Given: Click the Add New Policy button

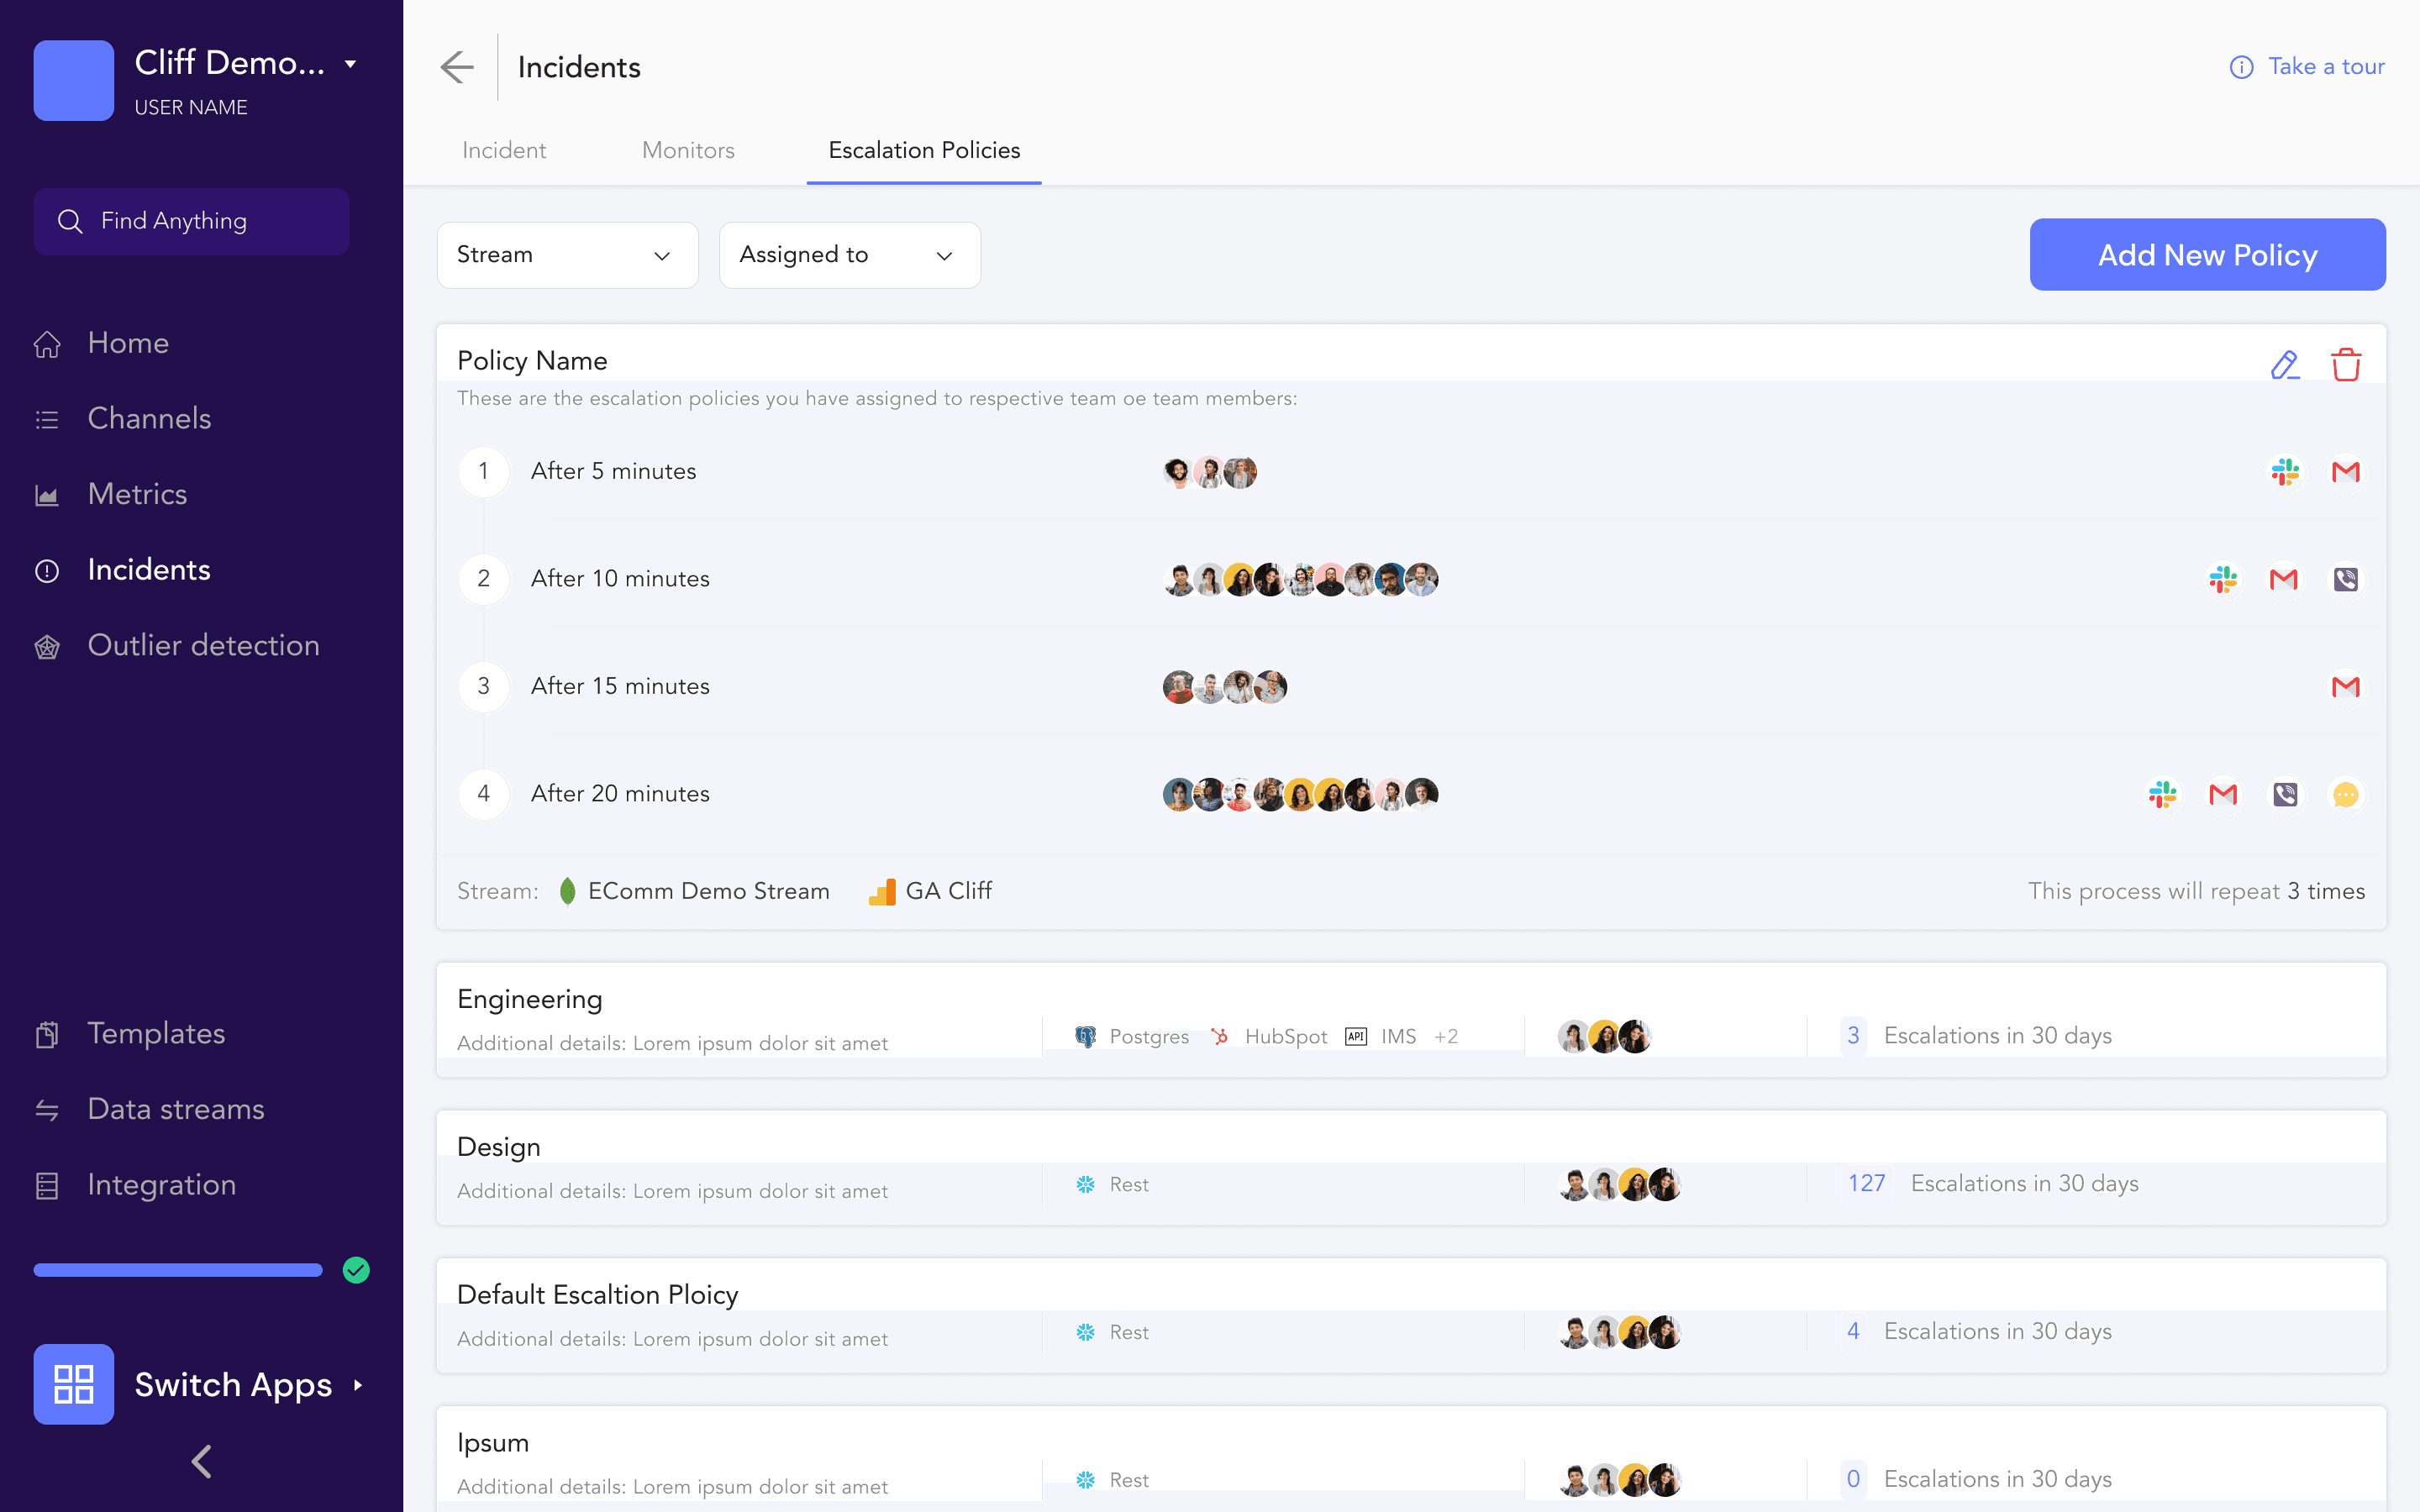Looking at the screenshot, I should coord(2207,255).
